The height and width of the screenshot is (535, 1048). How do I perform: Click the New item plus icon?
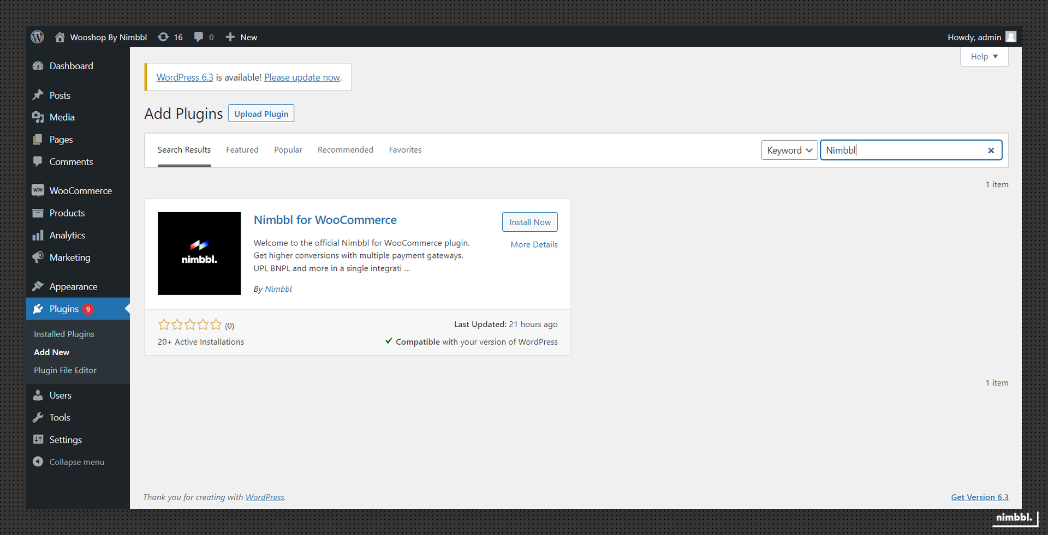click(x=229, y=37)
